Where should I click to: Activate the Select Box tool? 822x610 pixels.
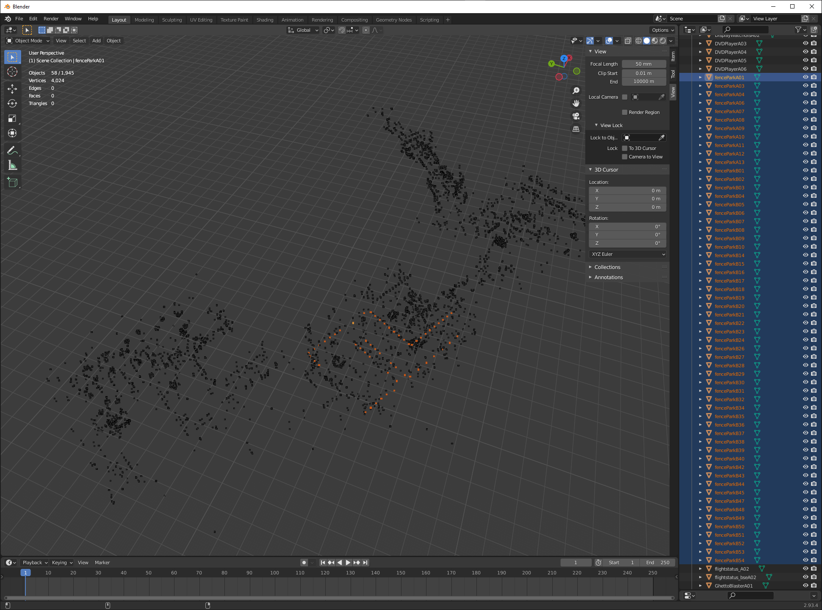coord(12,57)
